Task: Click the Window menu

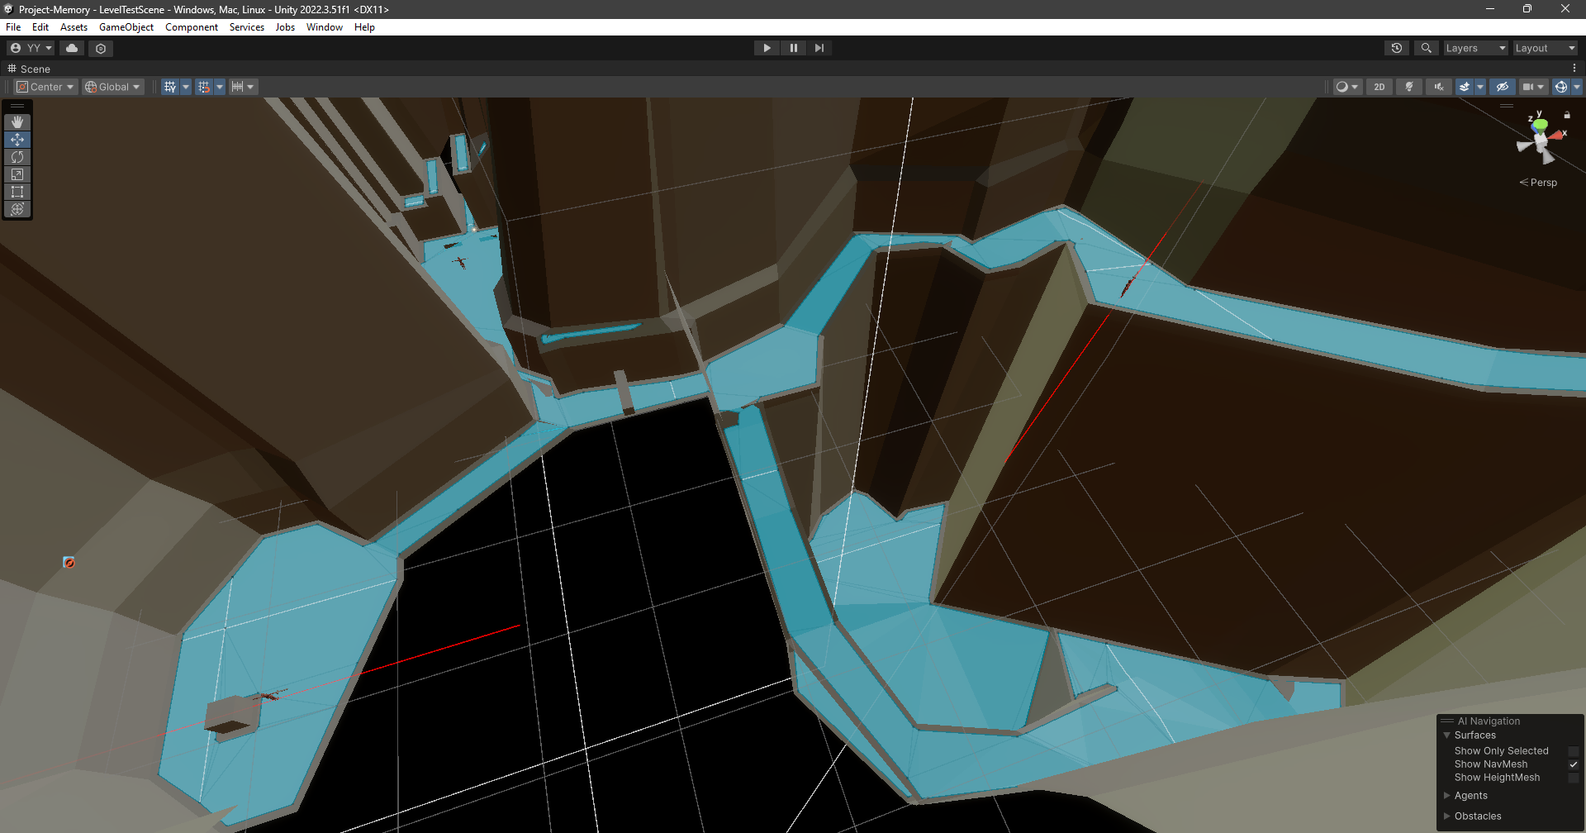Action: (x=324, y=27)
